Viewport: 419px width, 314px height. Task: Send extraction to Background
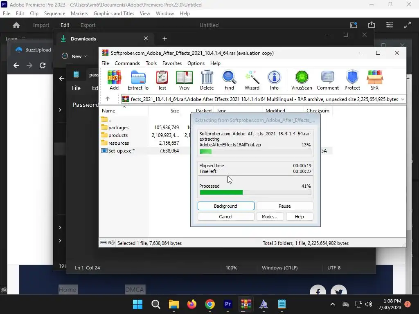click(226, 206)
